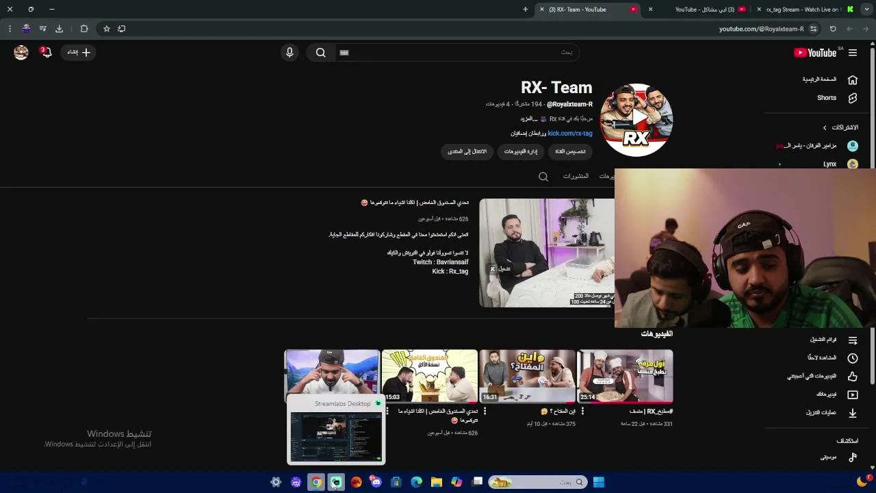Screen dimensions: 876x493
Task: Go to the YouTube home page entry
Action: [830, 79]
